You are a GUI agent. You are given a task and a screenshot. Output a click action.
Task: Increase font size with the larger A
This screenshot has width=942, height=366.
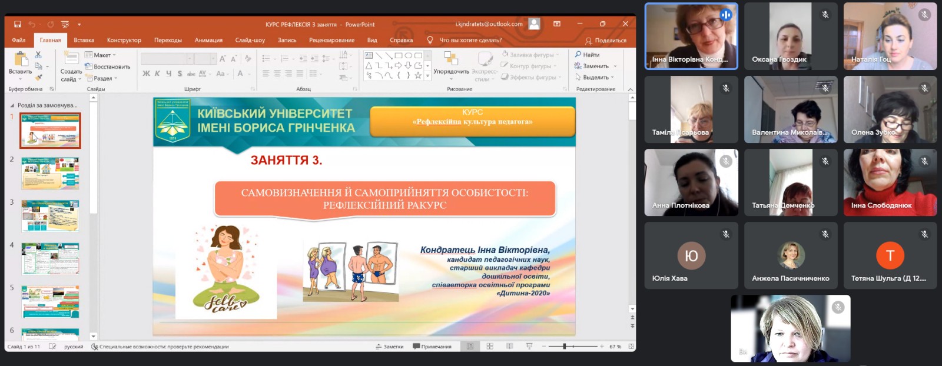click(223, 58)
